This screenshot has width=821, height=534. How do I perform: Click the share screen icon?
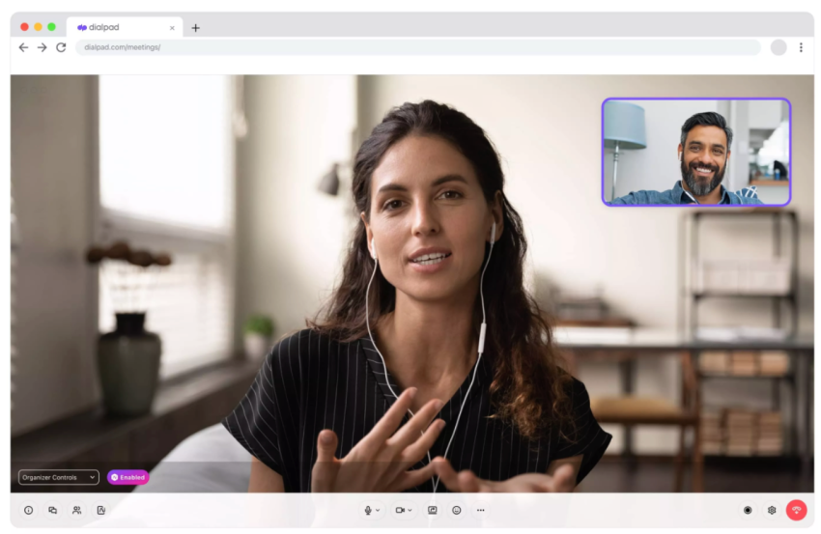coord(433,510)
